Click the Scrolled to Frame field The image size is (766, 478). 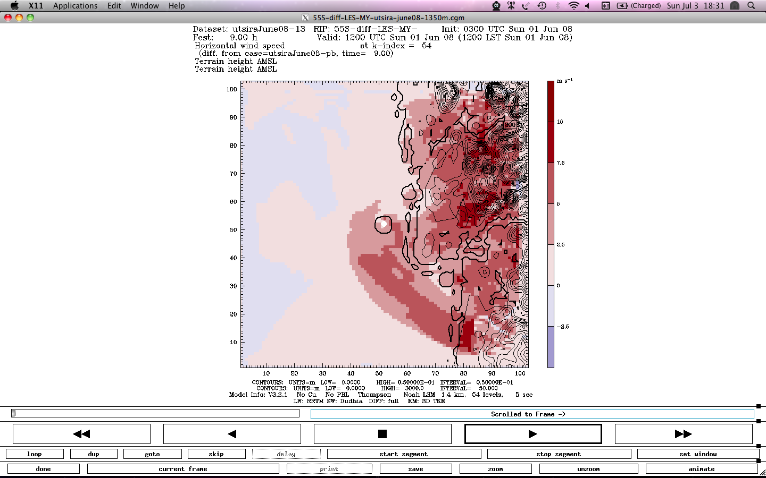(x=532, y=414)
